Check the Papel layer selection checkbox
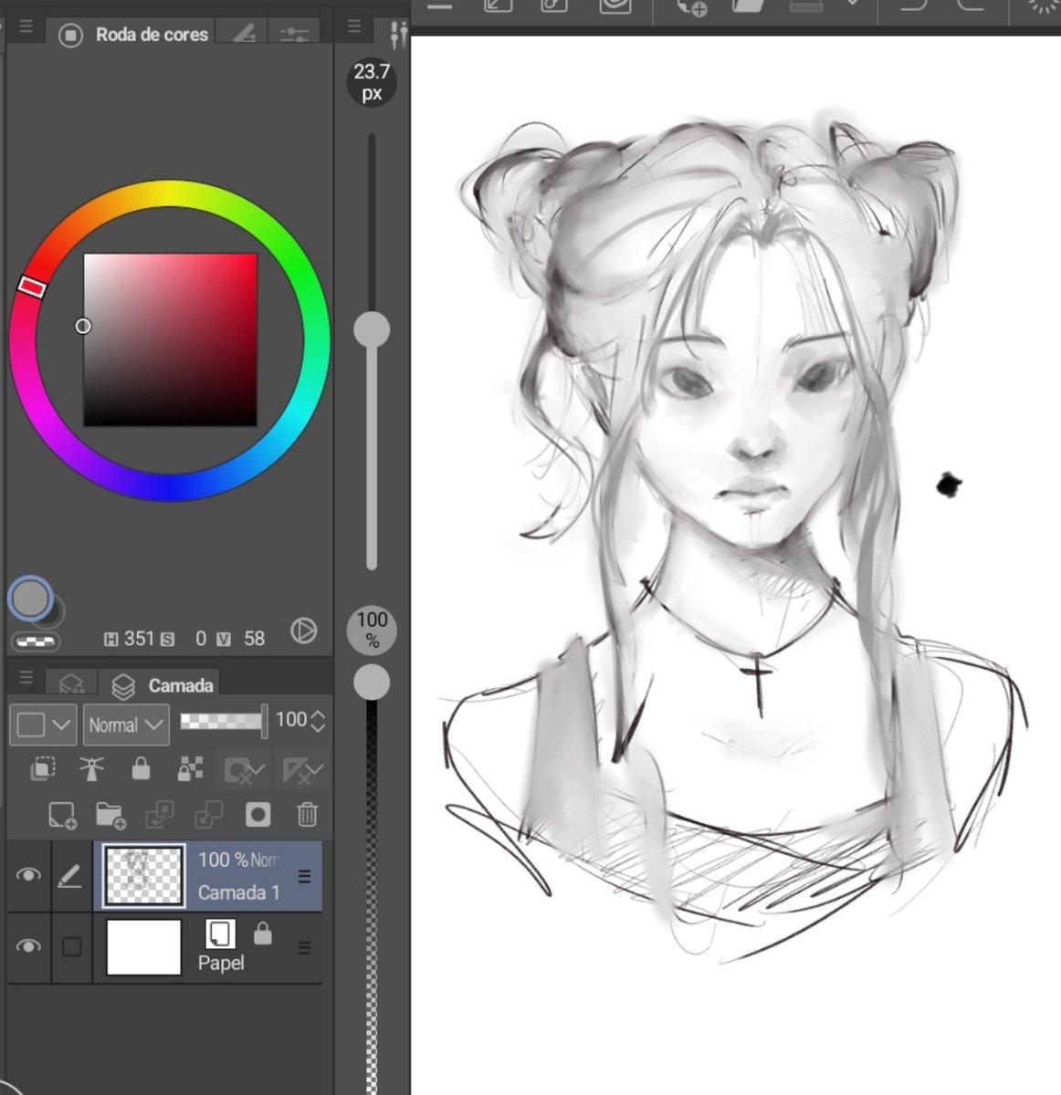 tap(71, 946)
